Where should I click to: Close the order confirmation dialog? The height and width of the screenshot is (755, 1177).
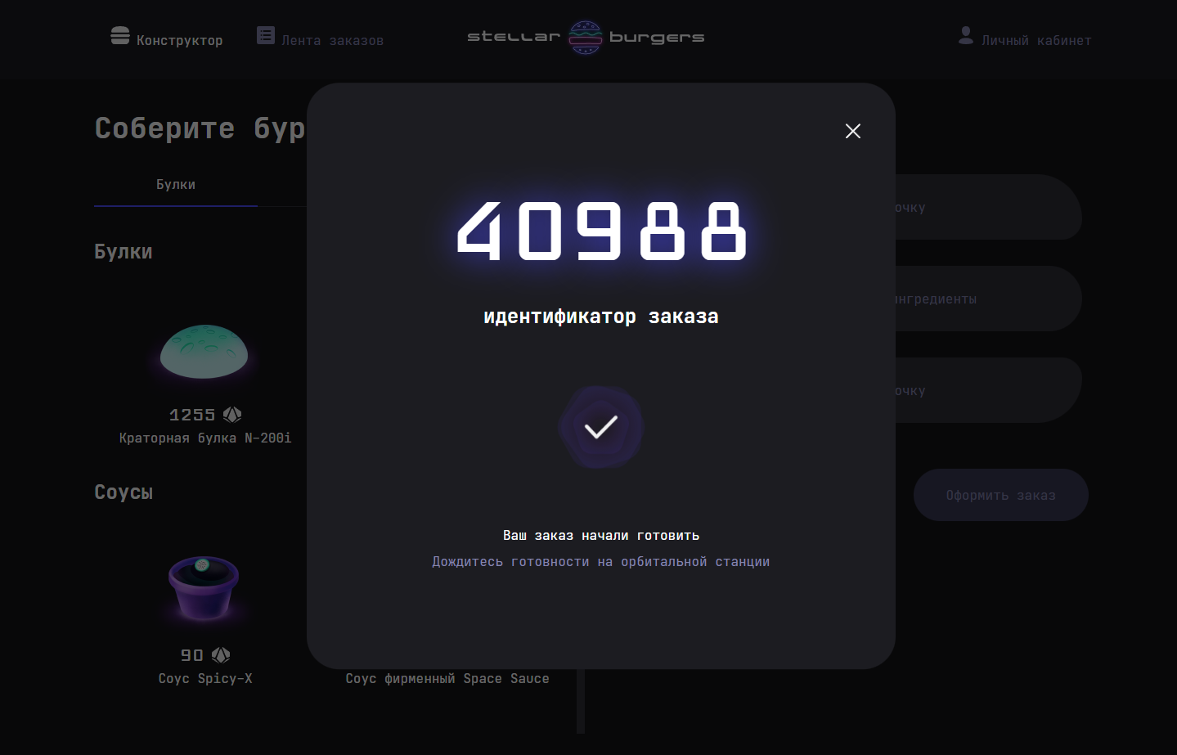pyautogui.click(x=852, y=131)
